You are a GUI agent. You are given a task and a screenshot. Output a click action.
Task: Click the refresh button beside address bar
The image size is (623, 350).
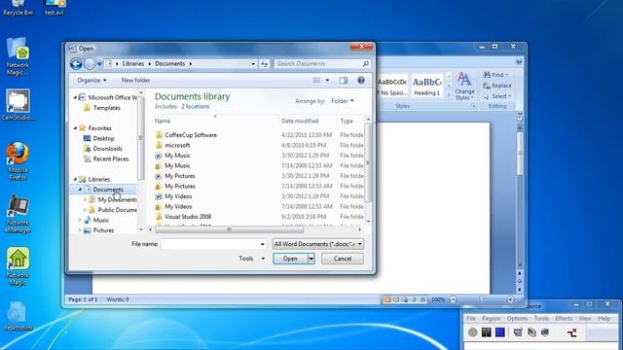pyautogui.click(x=264, y=63)
